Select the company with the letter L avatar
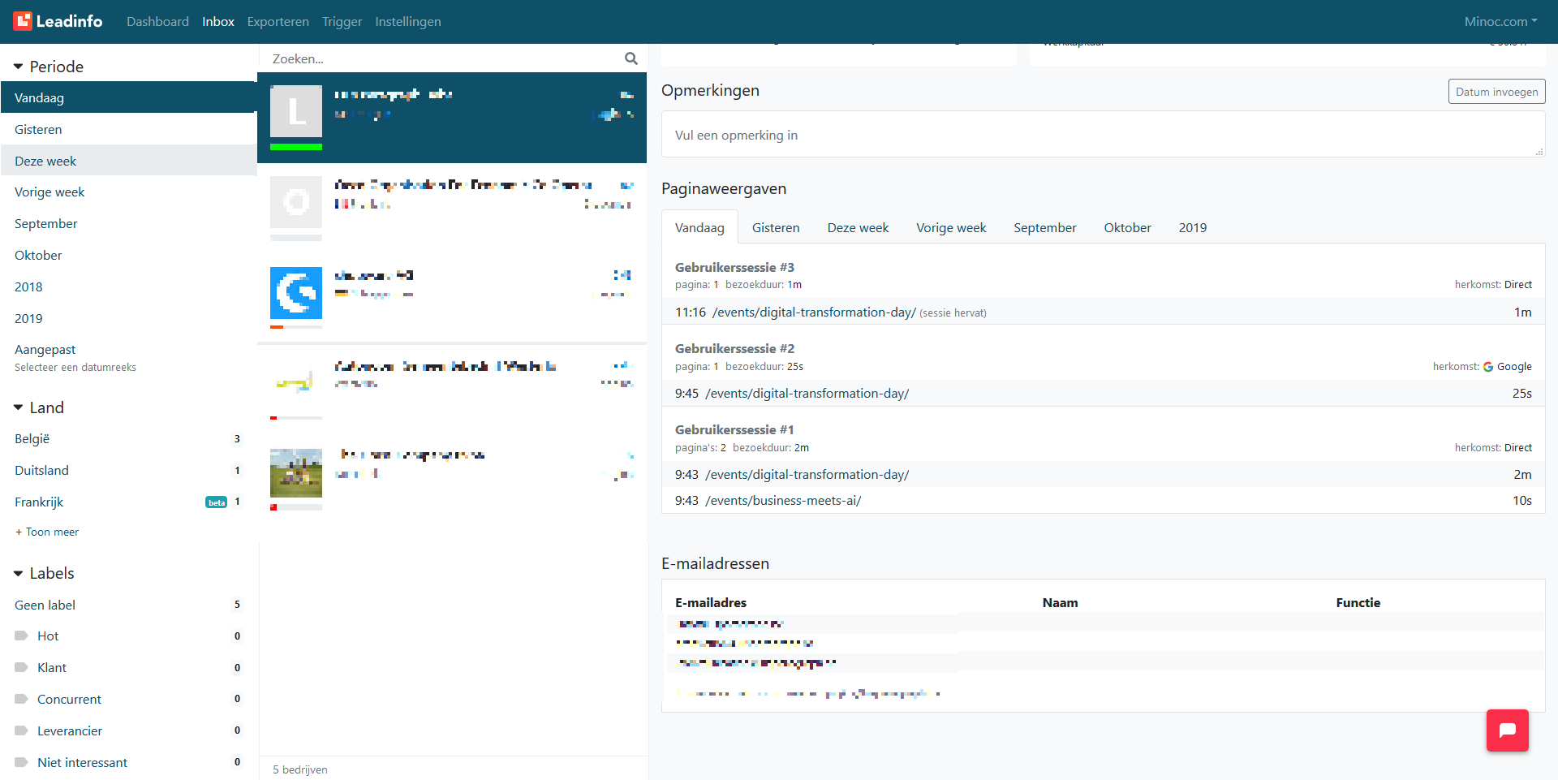 point(452,118)
